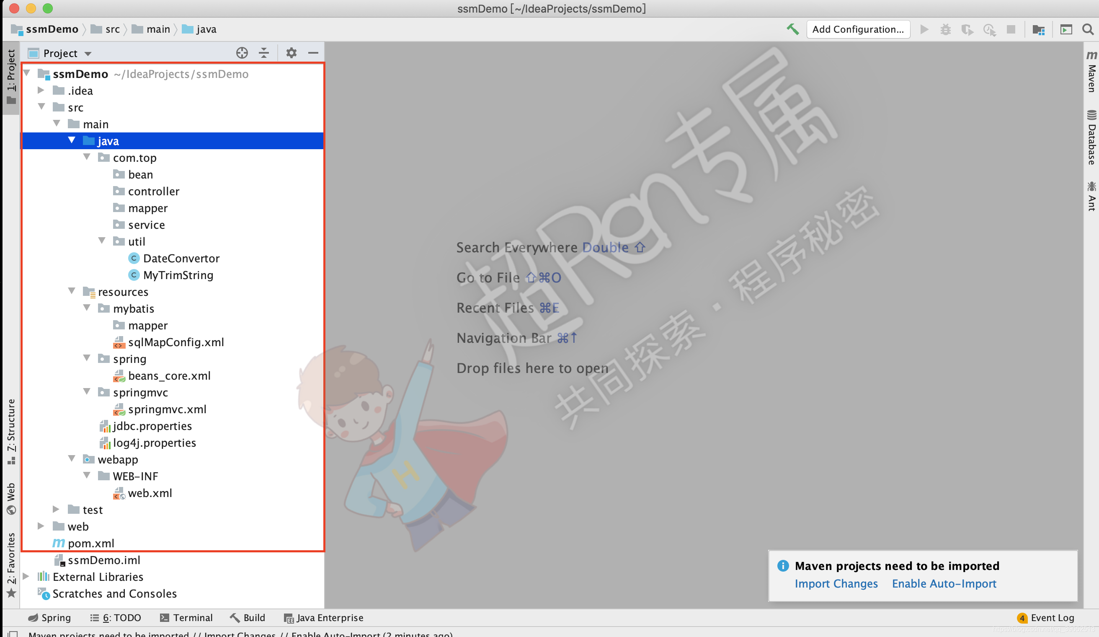Open Search Everywhere magnifier icon

(1088, 29)
